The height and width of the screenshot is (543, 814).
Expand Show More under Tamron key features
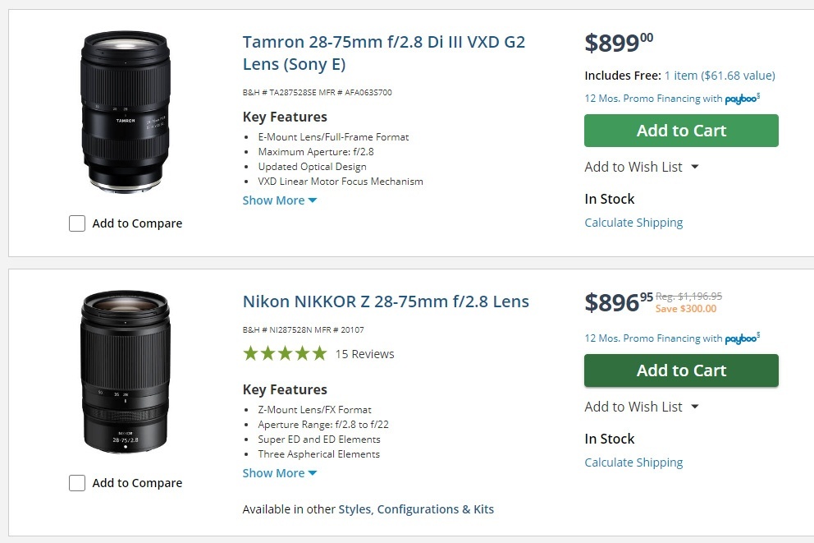tap(279, 200)
